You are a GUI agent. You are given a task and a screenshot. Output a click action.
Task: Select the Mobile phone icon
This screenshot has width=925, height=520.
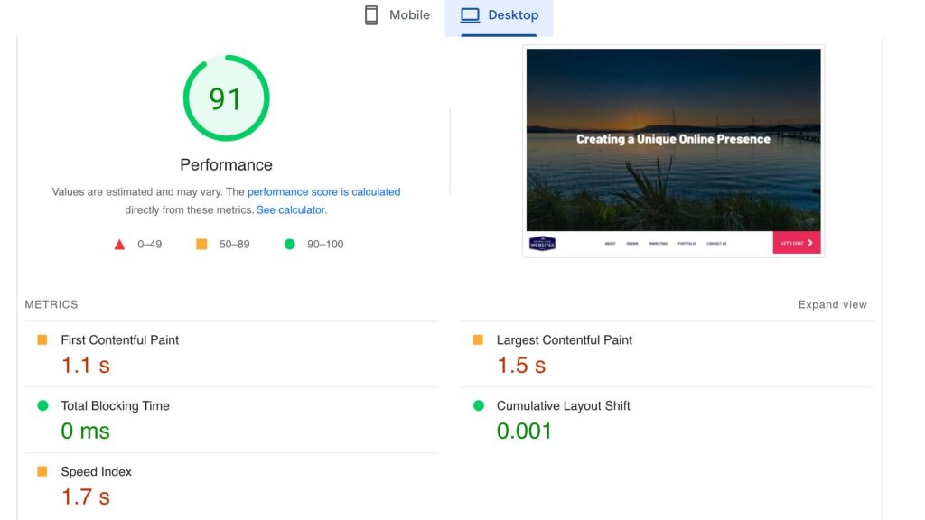(370, 14)
